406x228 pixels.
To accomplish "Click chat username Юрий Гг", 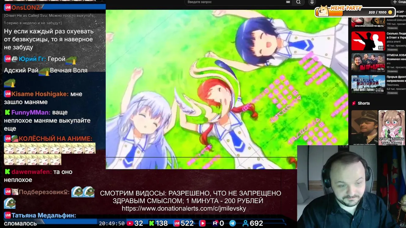I will click(x=32, y=59).
